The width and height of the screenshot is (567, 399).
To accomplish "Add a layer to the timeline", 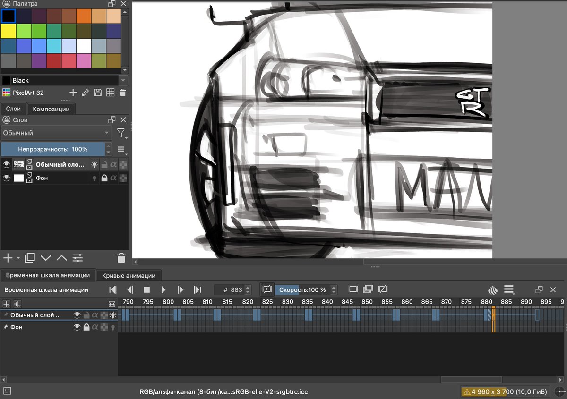I will coord(7,304).
